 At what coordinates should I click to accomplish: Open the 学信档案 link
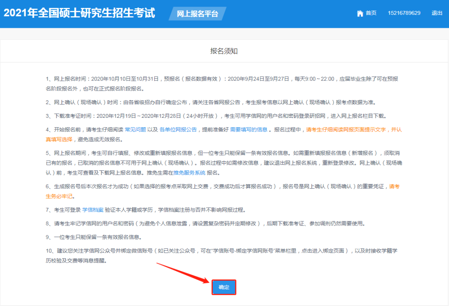point(93,210)
